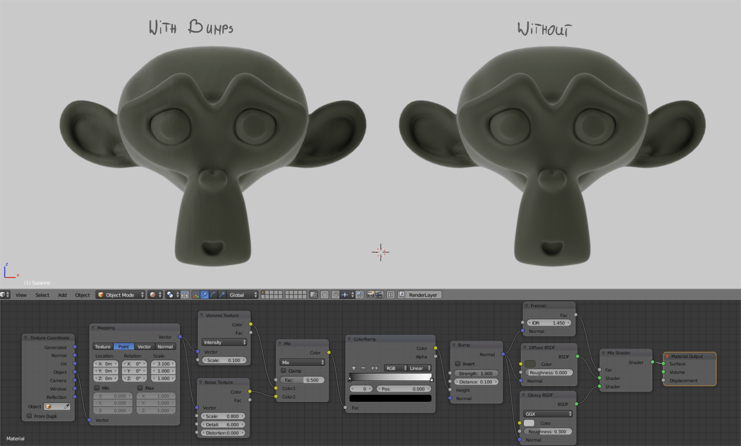Select the Scale manipulator icon
The width and height of the screenshot is (741, 446).
pos(223,295)
